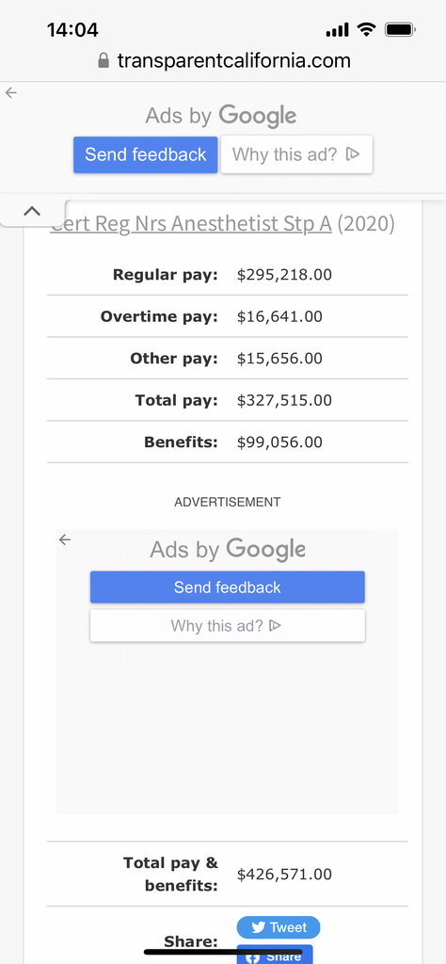Tap the iOS home indicator bar
The image size is (446, 964).
pos(223,953)
